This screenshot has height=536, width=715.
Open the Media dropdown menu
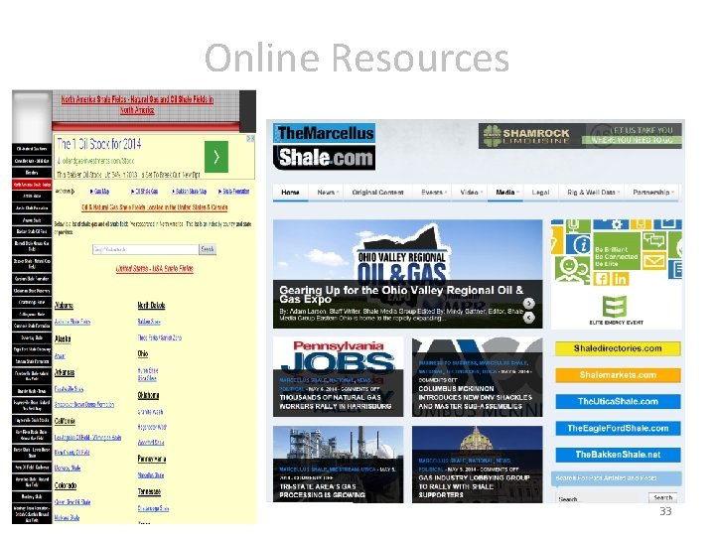pos(506,193)
